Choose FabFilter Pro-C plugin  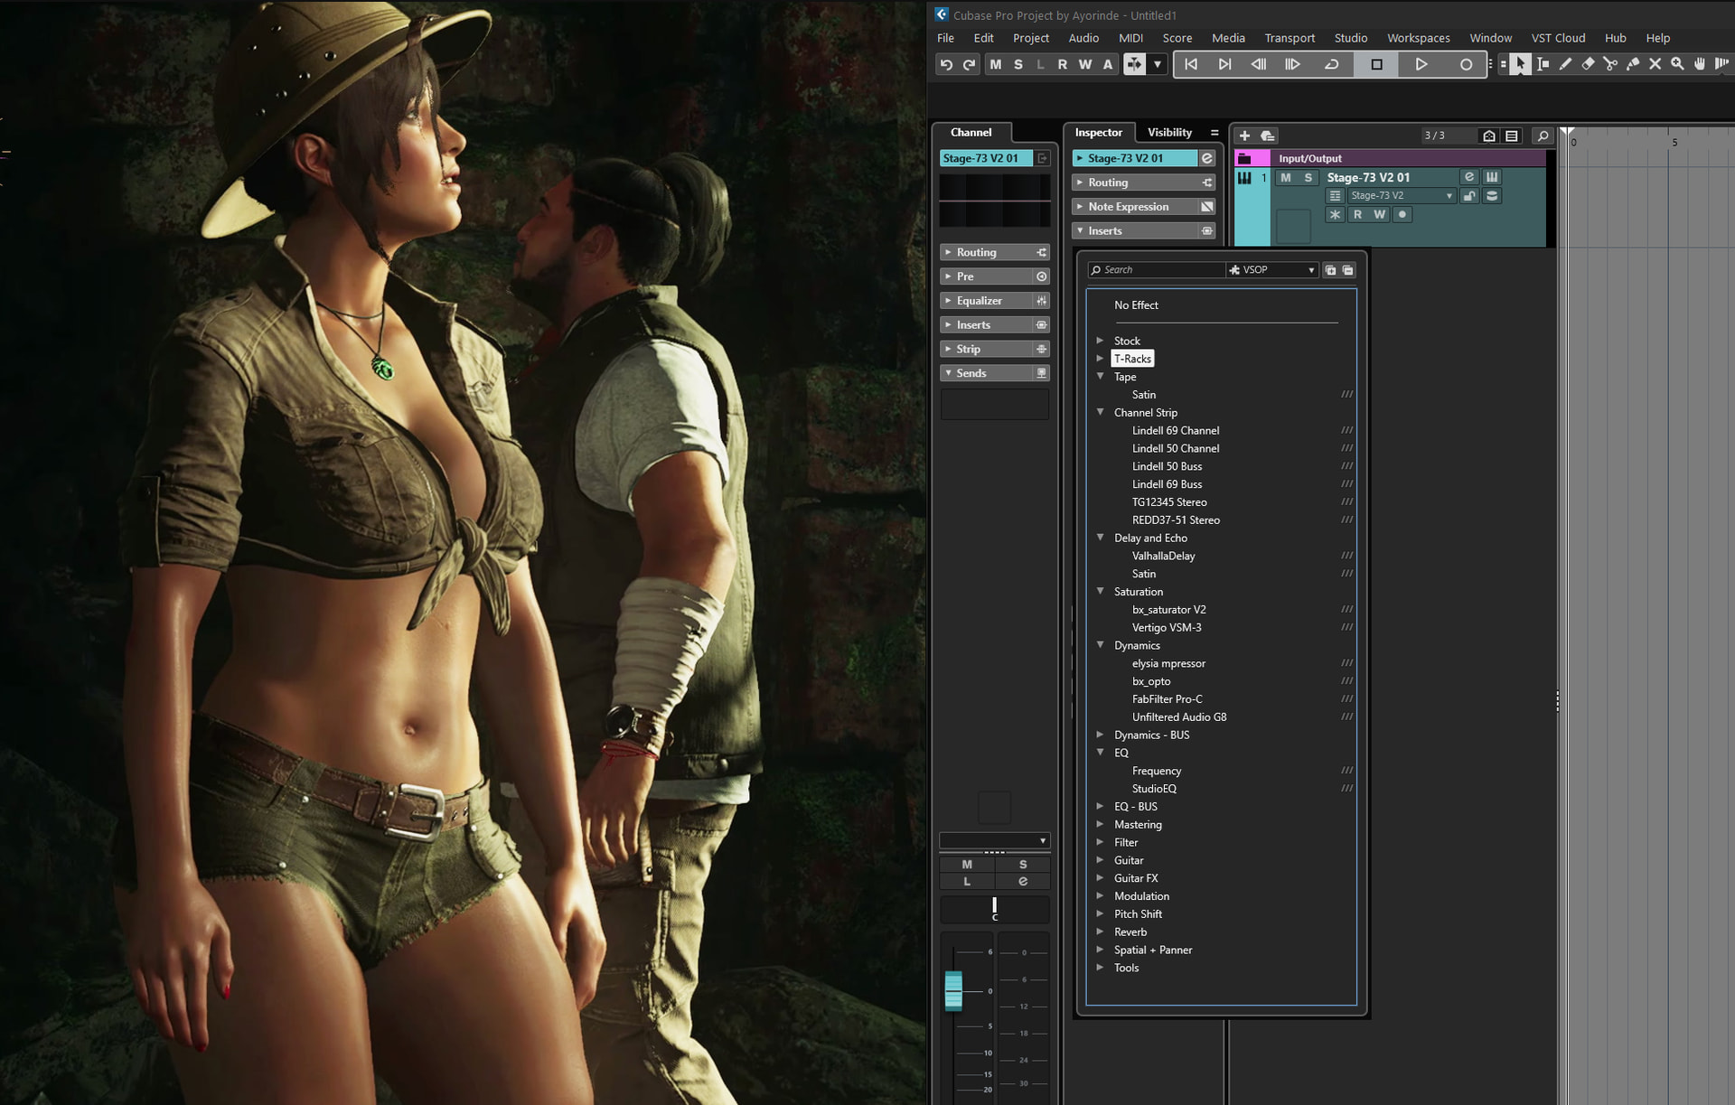(1167, 699)
